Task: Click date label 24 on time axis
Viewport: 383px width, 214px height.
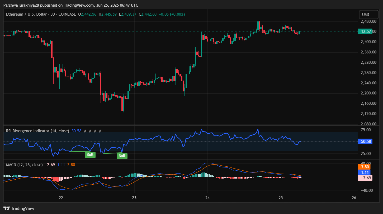Action: click(x=207, y=198)
